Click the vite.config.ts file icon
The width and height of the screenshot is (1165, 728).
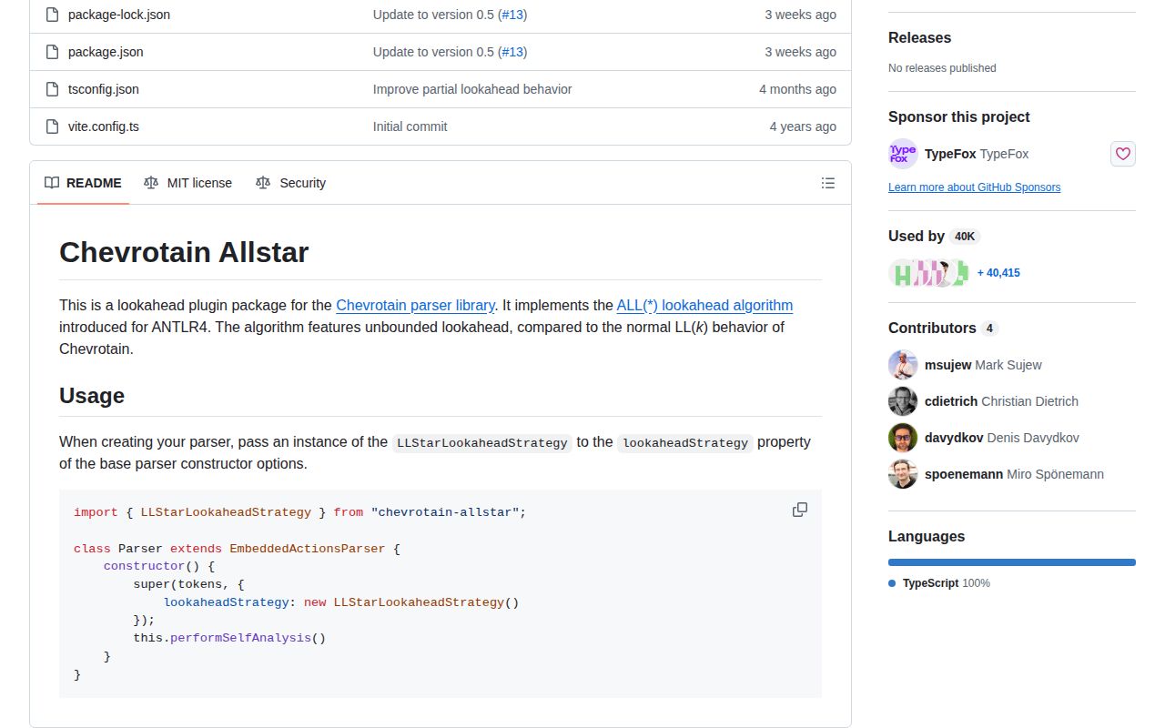pos(52,126)
